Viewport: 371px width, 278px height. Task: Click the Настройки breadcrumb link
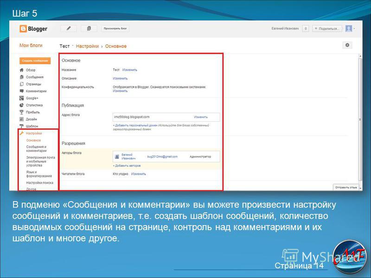coord(87,46)
